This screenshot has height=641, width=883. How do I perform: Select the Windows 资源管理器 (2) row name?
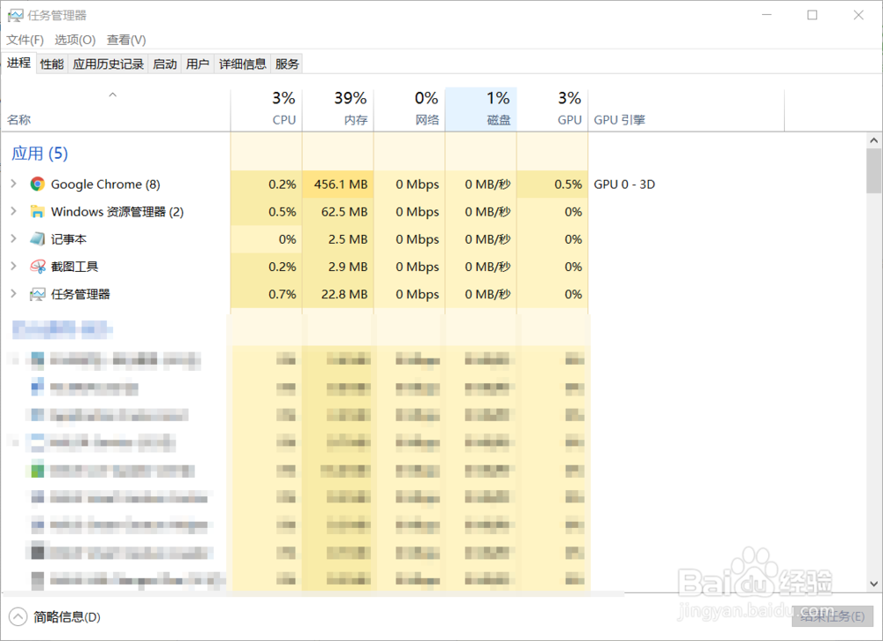pos(117,212)
